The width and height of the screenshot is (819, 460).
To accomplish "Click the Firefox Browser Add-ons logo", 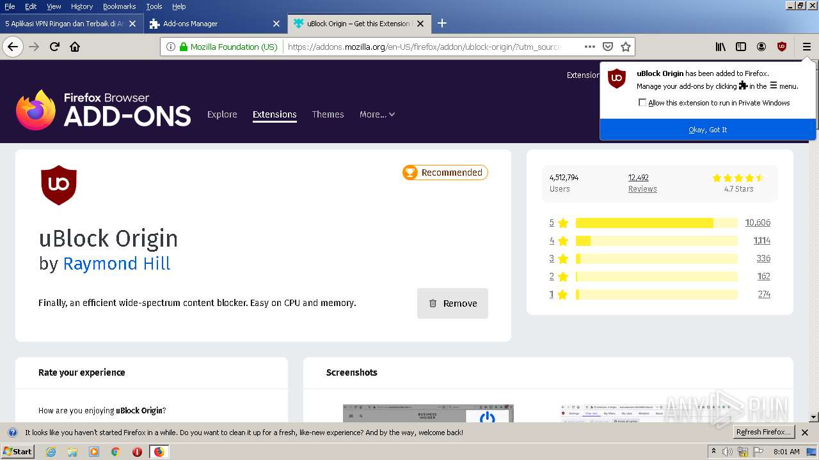I will (104, 110).
